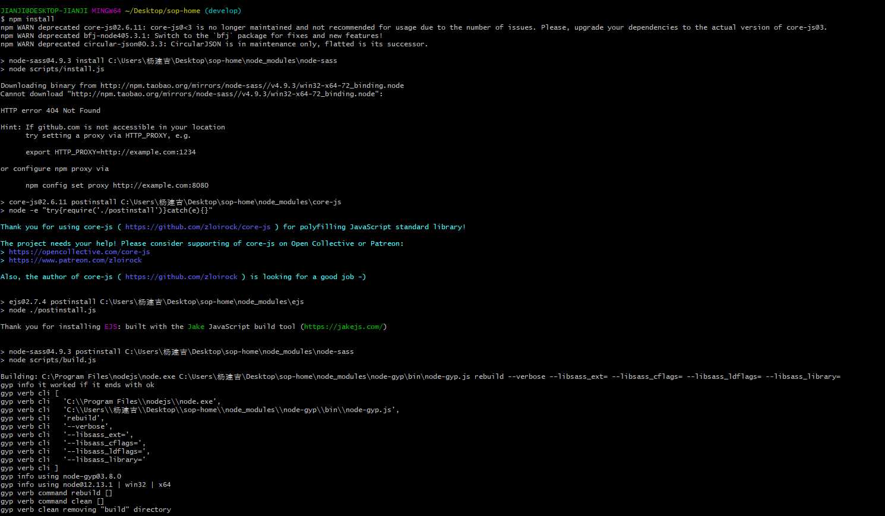
Task: Click the github.com/zloirock/core-js link
Action: pos(198,227)
